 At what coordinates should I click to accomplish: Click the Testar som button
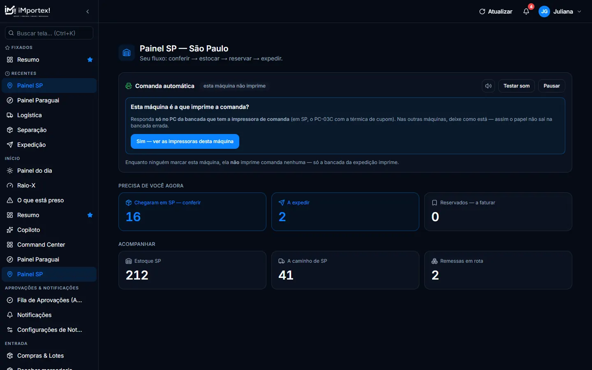pos(516,86)
